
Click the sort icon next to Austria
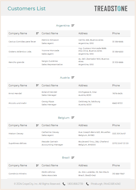click(73, 77)
